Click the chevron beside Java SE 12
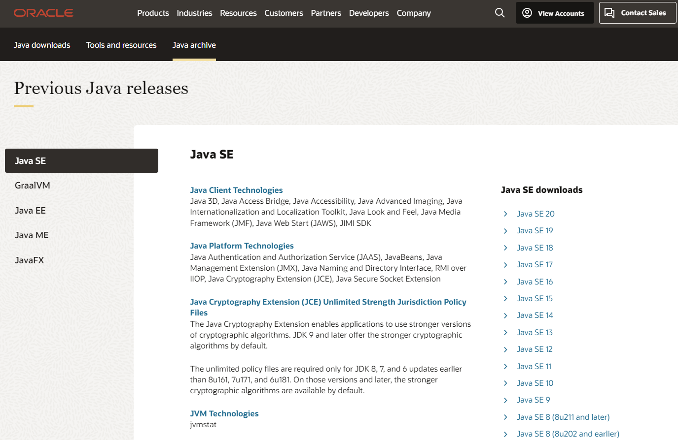Screen dimensions: 678x440 [505, 349]
